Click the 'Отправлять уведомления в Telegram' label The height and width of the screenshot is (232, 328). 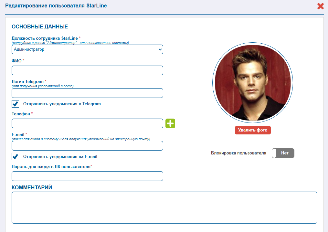point(62,104)
